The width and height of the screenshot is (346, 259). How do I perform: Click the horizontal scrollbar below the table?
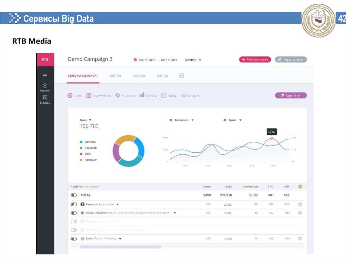(120, 247)
